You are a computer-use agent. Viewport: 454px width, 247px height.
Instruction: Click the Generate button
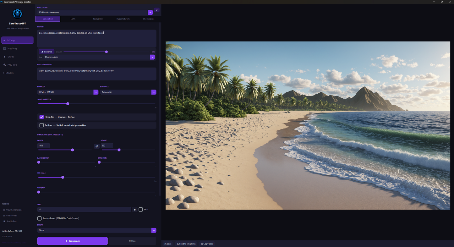click(73, 241)
